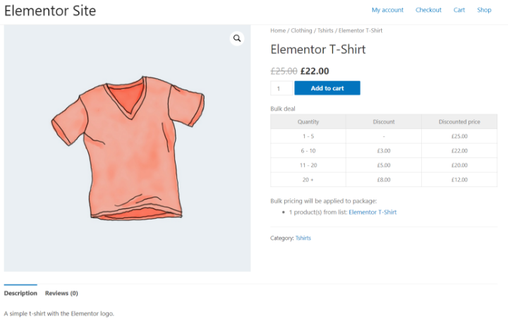The image size is (508, 326).
Task: Click the Home breadcrumb link
Action: pyautogui.click(x=278, y=31)
